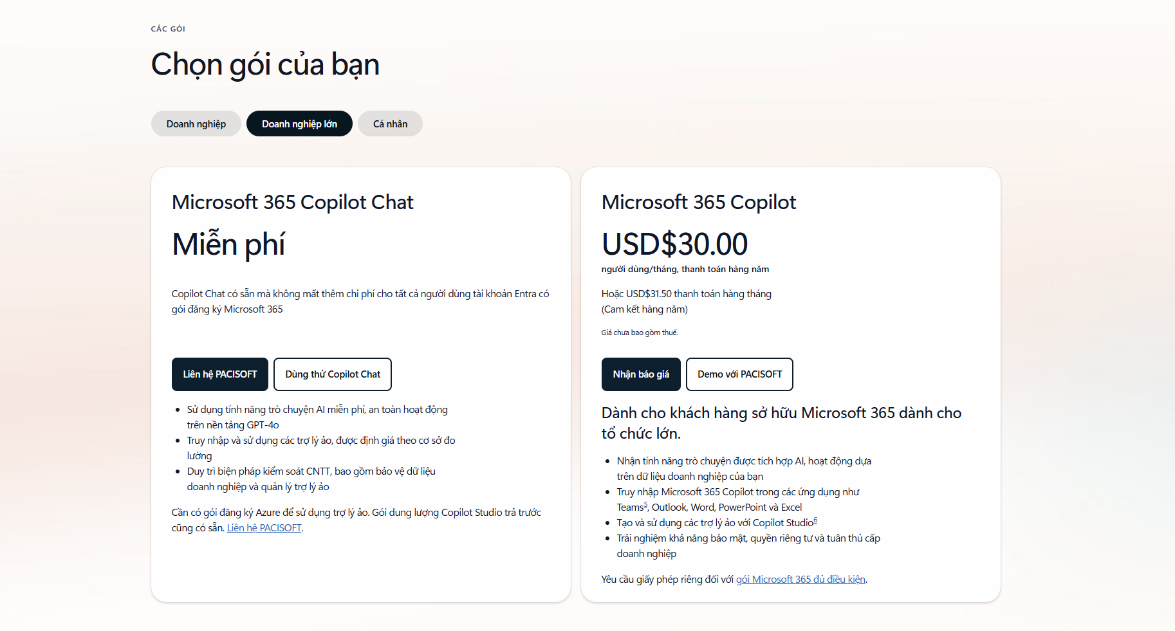Open footnote 6 after Copilot Studio
This screenshot has width=1175, height=631.
click(x=815, y=520)
